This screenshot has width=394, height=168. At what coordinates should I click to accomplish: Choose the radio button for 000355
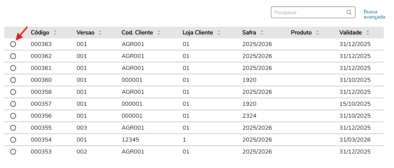pos(13,128)
